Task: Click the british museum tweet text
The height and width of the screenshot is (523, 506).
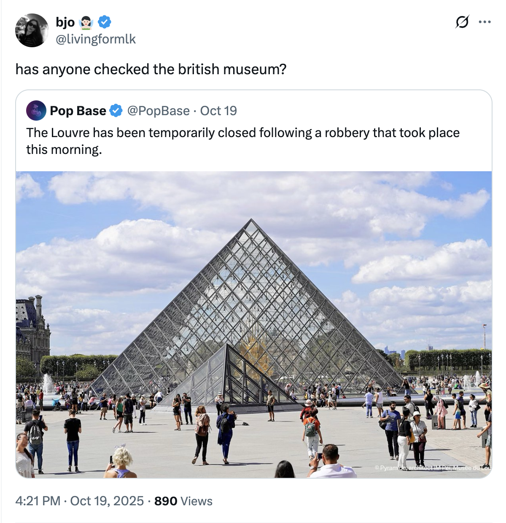Action: point(151,69)
